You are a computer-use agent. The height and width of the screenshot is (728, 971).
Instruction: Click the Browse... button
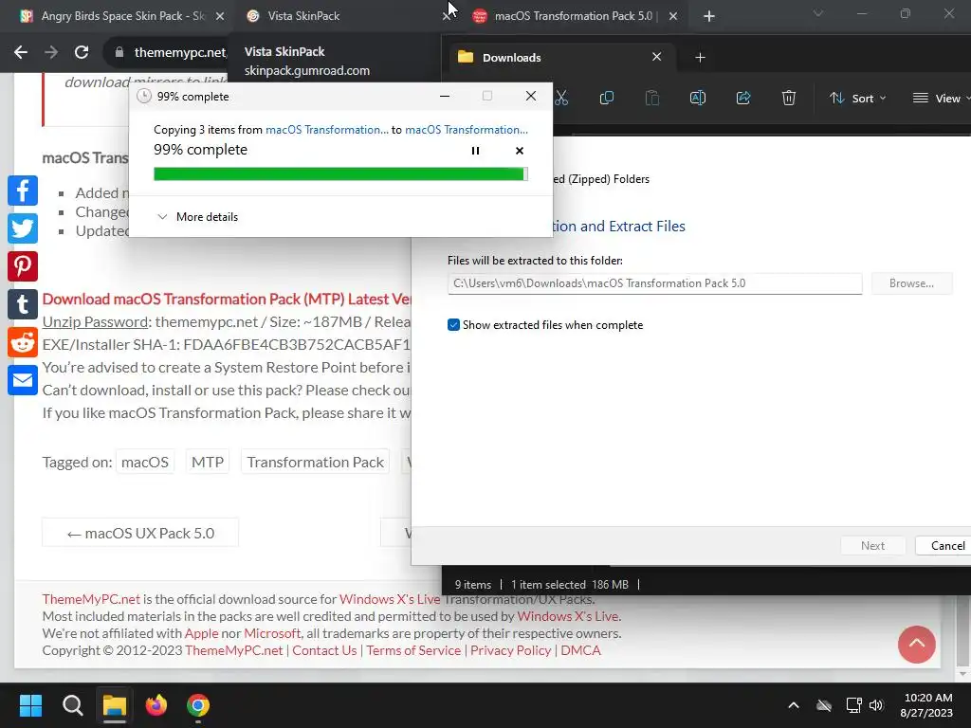pos(911,283)
